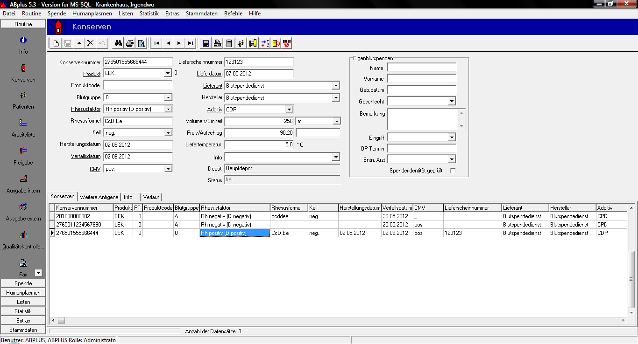Click the Humanplasmen sidebar section button
Screen dimensions: 638x344
pos(23,293)
